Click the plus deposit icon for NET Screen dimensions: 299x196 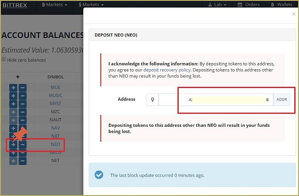13,161
